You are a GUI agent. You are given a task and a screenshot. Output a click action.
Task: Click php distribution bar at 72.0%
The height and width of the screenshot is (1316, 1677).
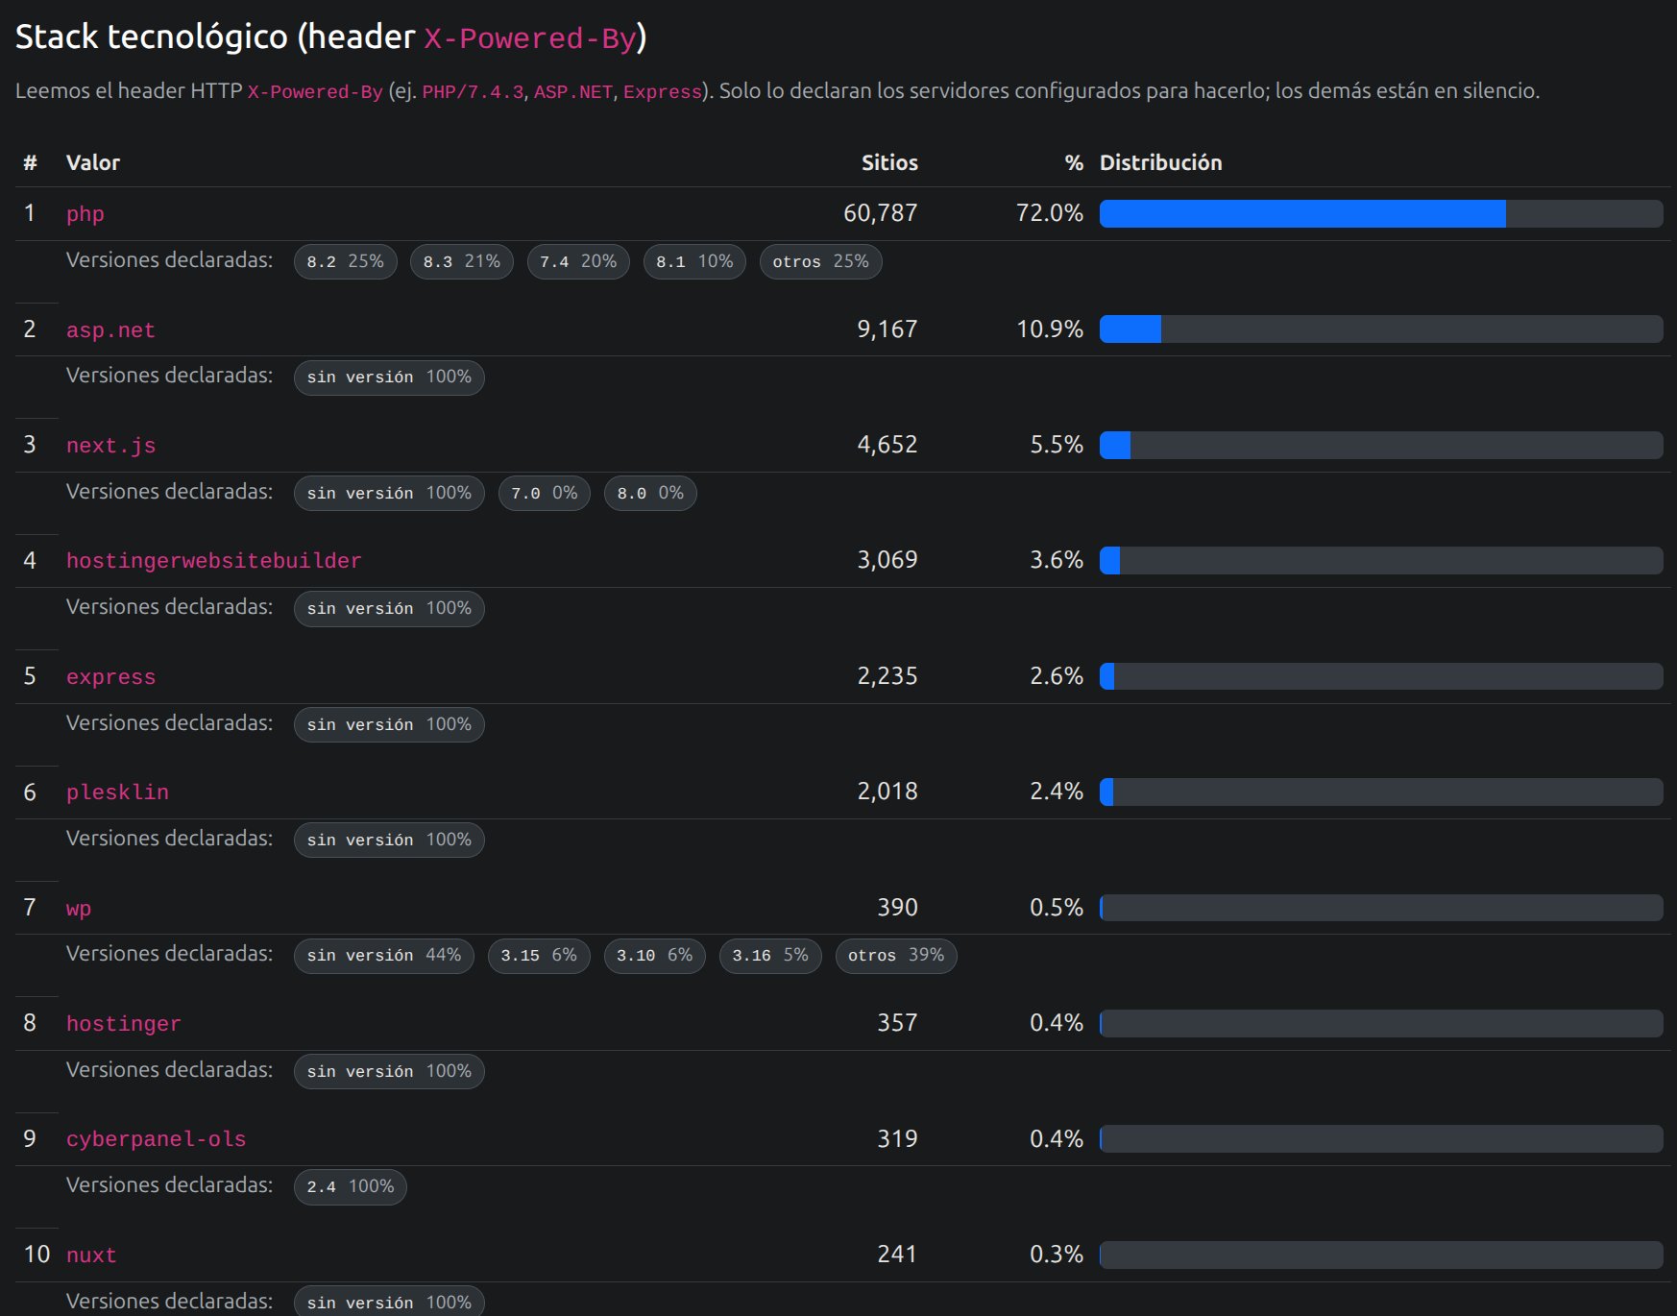click(x=1381, y=213)
